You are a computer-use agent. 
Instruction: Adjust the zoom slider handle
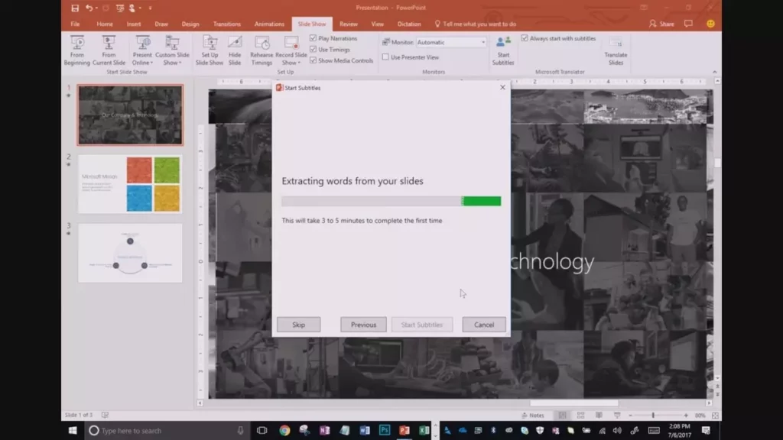[653, 415]
